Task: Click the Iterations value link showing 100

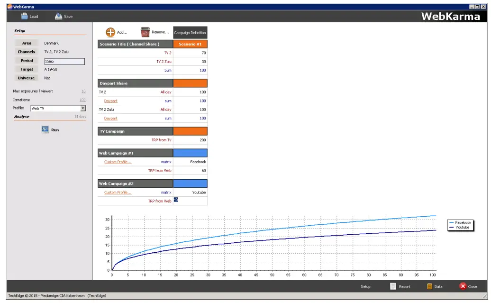Action: coord(82,100)
